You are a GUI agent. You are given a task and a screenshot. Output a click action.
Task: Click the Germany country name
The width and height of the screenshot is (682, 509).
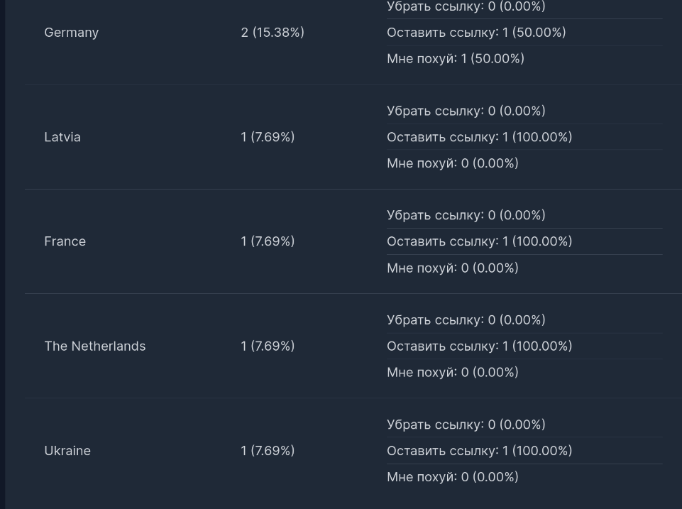[x=71, y=33]
